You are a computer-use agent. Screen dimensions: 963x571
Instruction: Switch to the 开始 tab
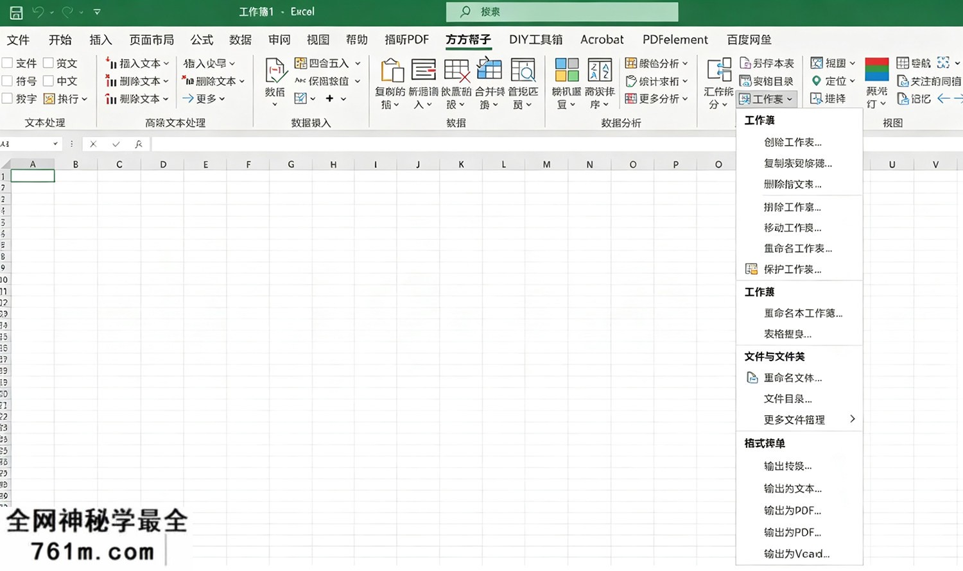click(x=60, y=40)
